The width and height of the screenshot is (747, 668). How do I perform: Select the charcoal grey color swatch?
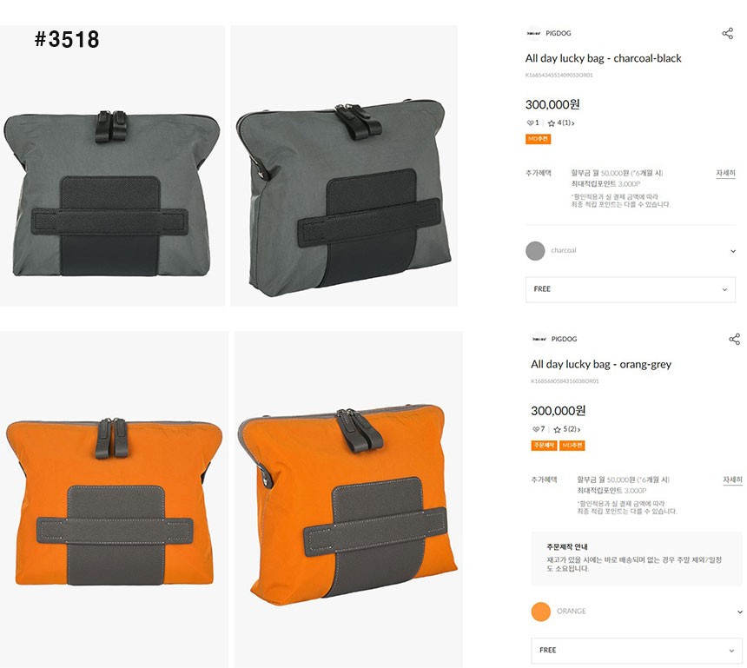[x=535, y=251]
